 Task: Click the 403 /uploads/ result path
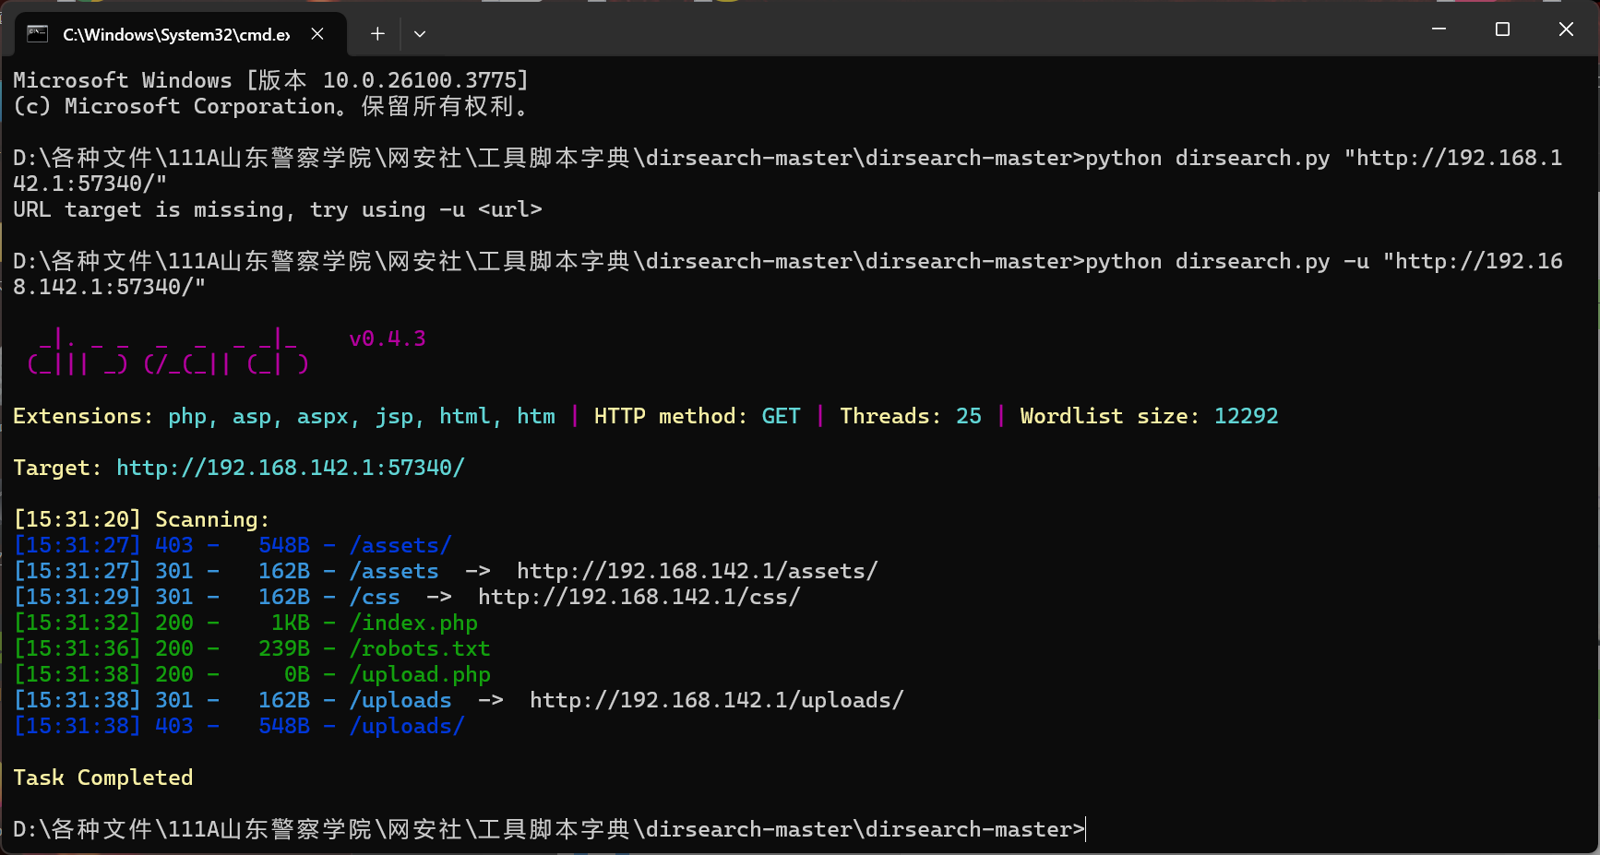click(x=407, y=726)
